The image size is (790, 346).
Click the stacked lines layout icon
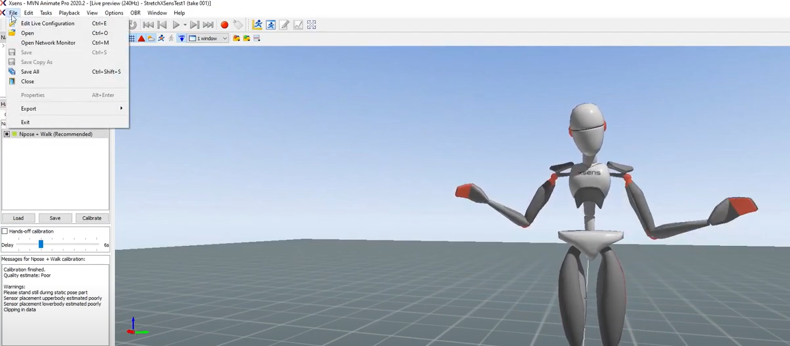point(256,38)
